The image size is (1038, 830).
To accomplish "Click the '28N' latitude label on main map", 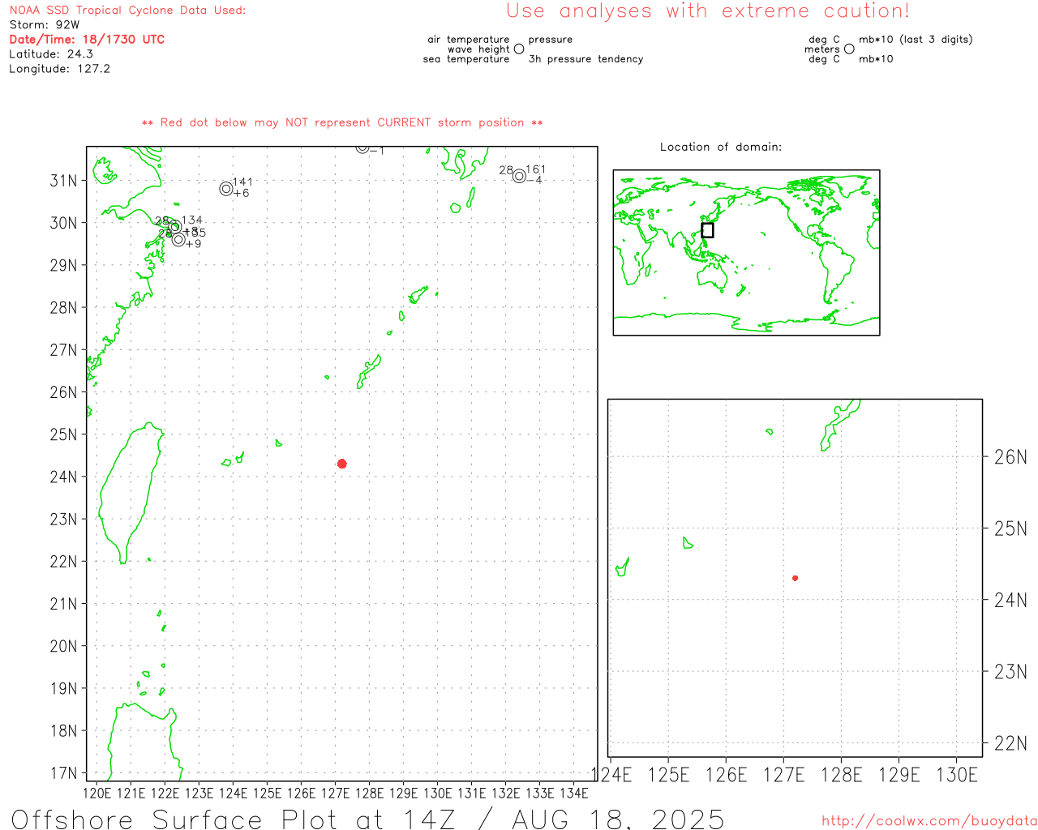I will pyautogui.click(x=64, y=308).
